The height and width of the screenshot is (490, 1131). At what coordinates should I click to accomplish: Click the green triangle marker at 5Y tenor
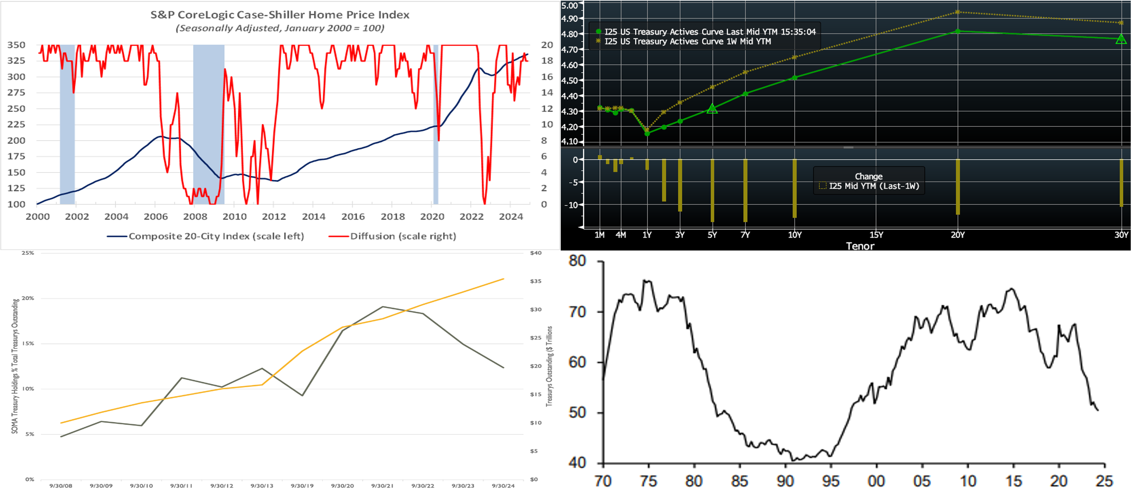point(712,109)
